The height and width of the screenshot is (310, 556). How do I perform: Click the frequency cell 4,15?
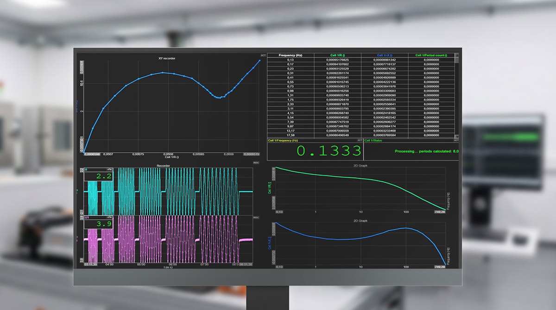[x=291, y=113]
